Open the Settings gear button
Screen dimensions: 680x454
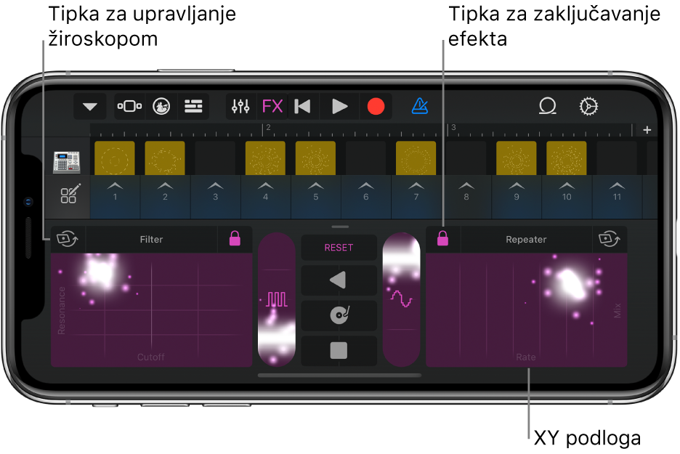tap(588, 106)
